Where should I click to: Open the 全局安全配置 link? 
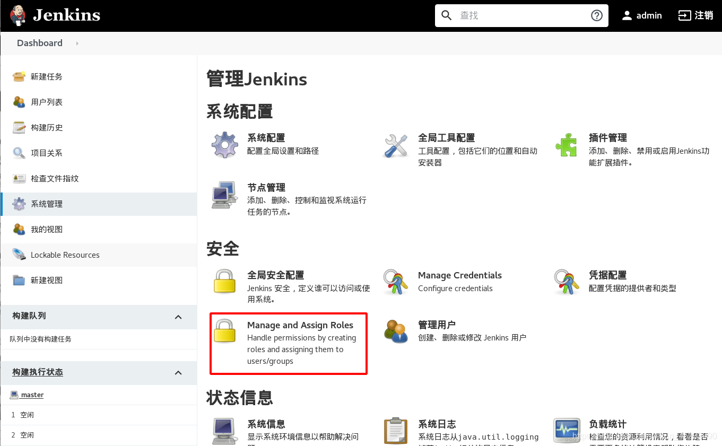click(x=276, y=275)
